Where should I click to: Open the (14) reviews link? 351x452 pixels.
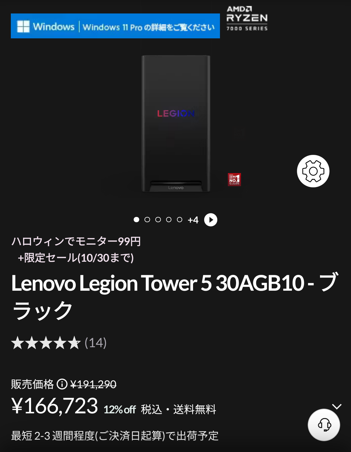[x=96, y=343]
